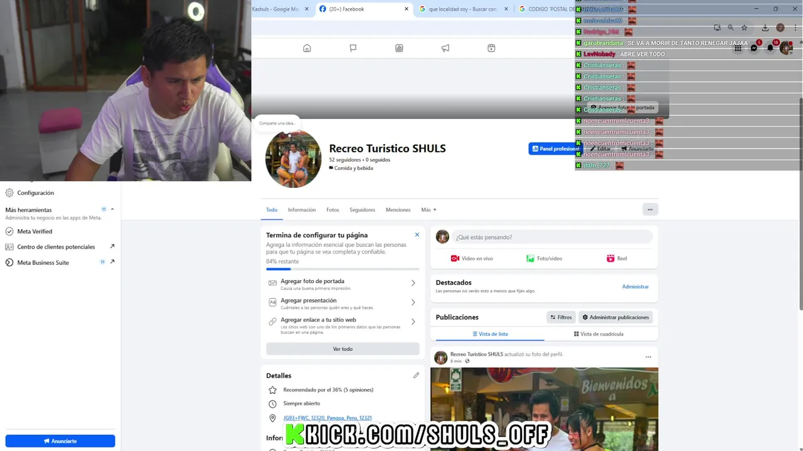Viewport: 803px width, 451px height.
Task: Switch to the Menciones tab
Action: point(398,210)
